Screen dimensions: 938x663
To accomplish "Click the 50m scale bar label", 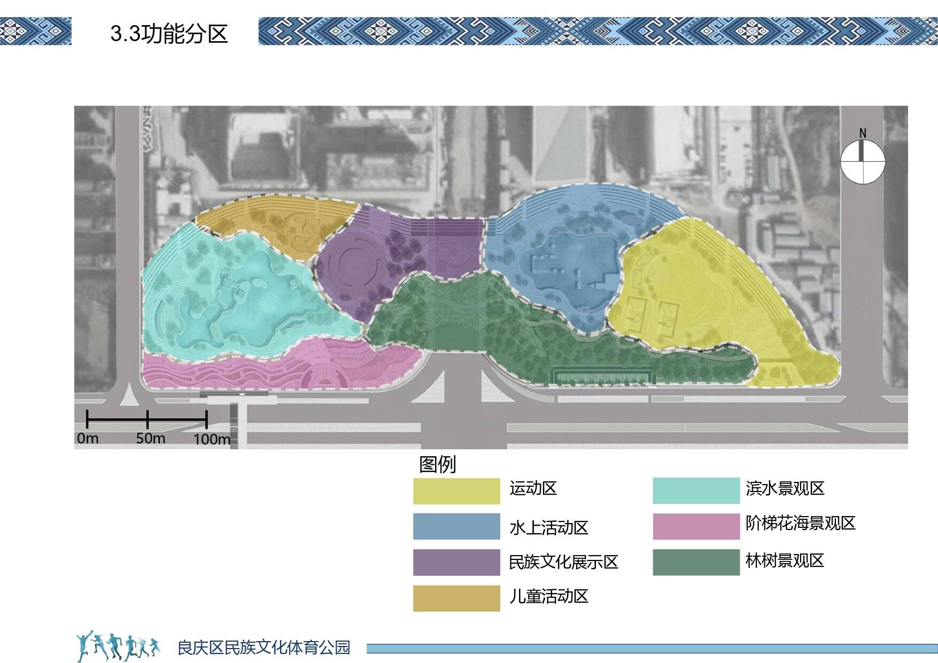I will click(x=151, y=439).
